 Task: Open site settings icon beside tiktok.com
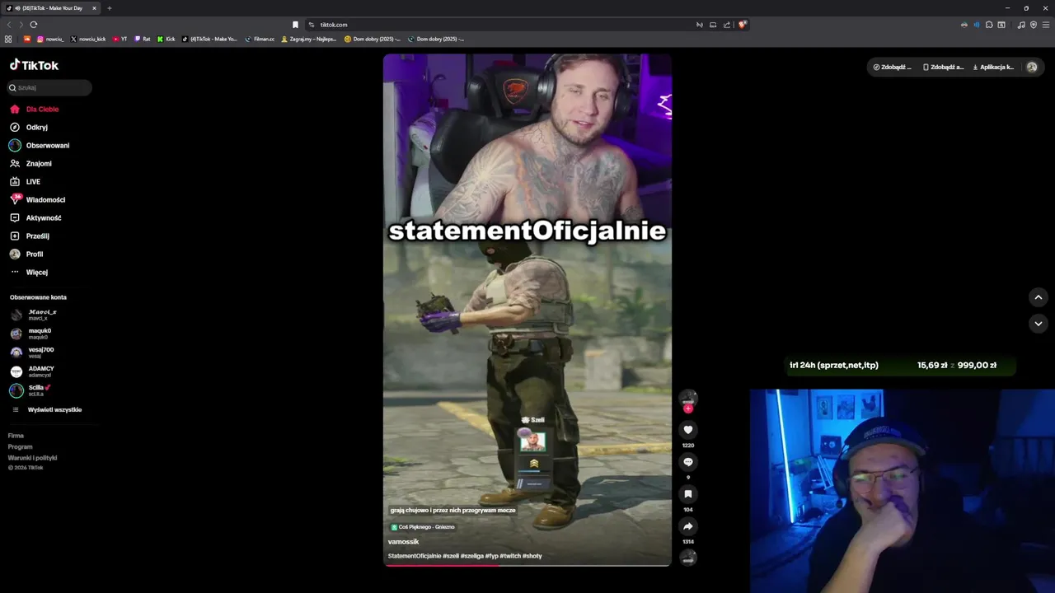click(x=312, y=25)
